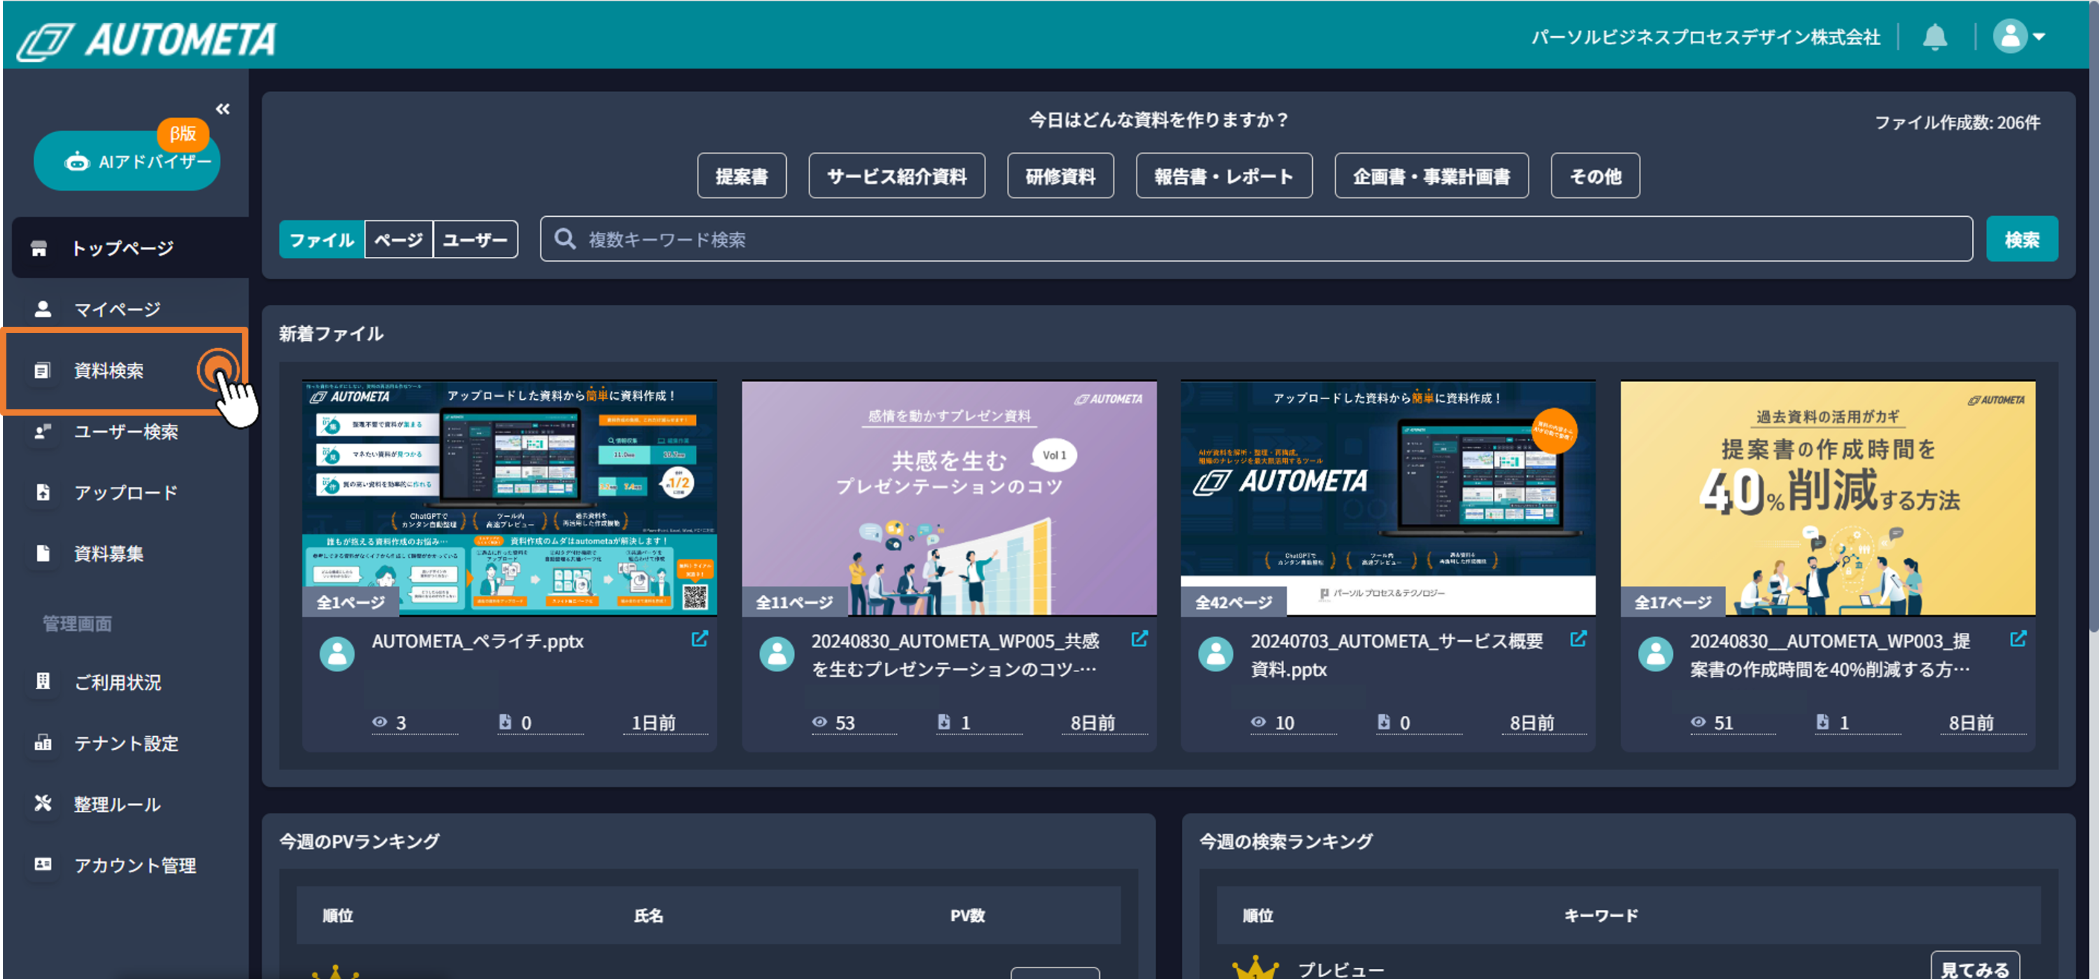This screenshot has height=979, width=2099.
Task: Click the 20240703_AUTOMETA_サービス概要資料.pptx file name
Action: [x=1397, y=655]
